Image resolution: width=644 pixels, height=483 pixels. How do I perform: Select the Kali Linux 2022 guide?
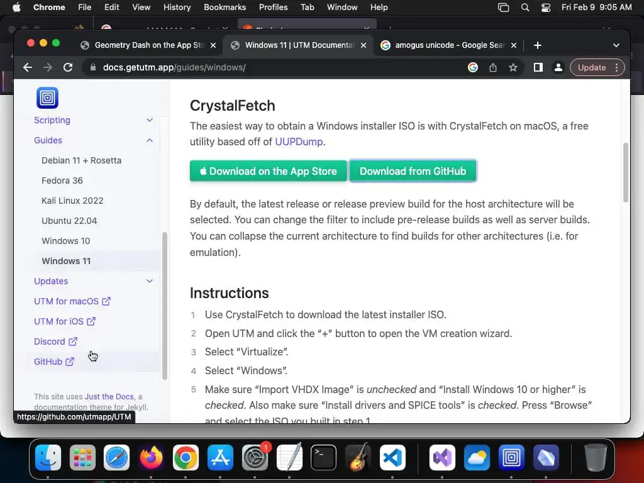(x=72, y=201)
